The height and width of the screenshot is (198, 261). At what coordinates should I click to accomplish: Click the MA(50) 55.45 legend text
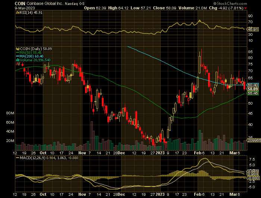pyautogui.click(x=31, y=53)
